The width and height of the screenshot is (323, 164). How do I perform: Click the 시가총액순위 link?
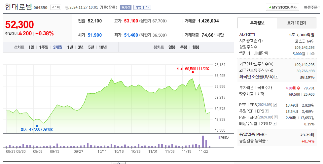tap(250, 41)
